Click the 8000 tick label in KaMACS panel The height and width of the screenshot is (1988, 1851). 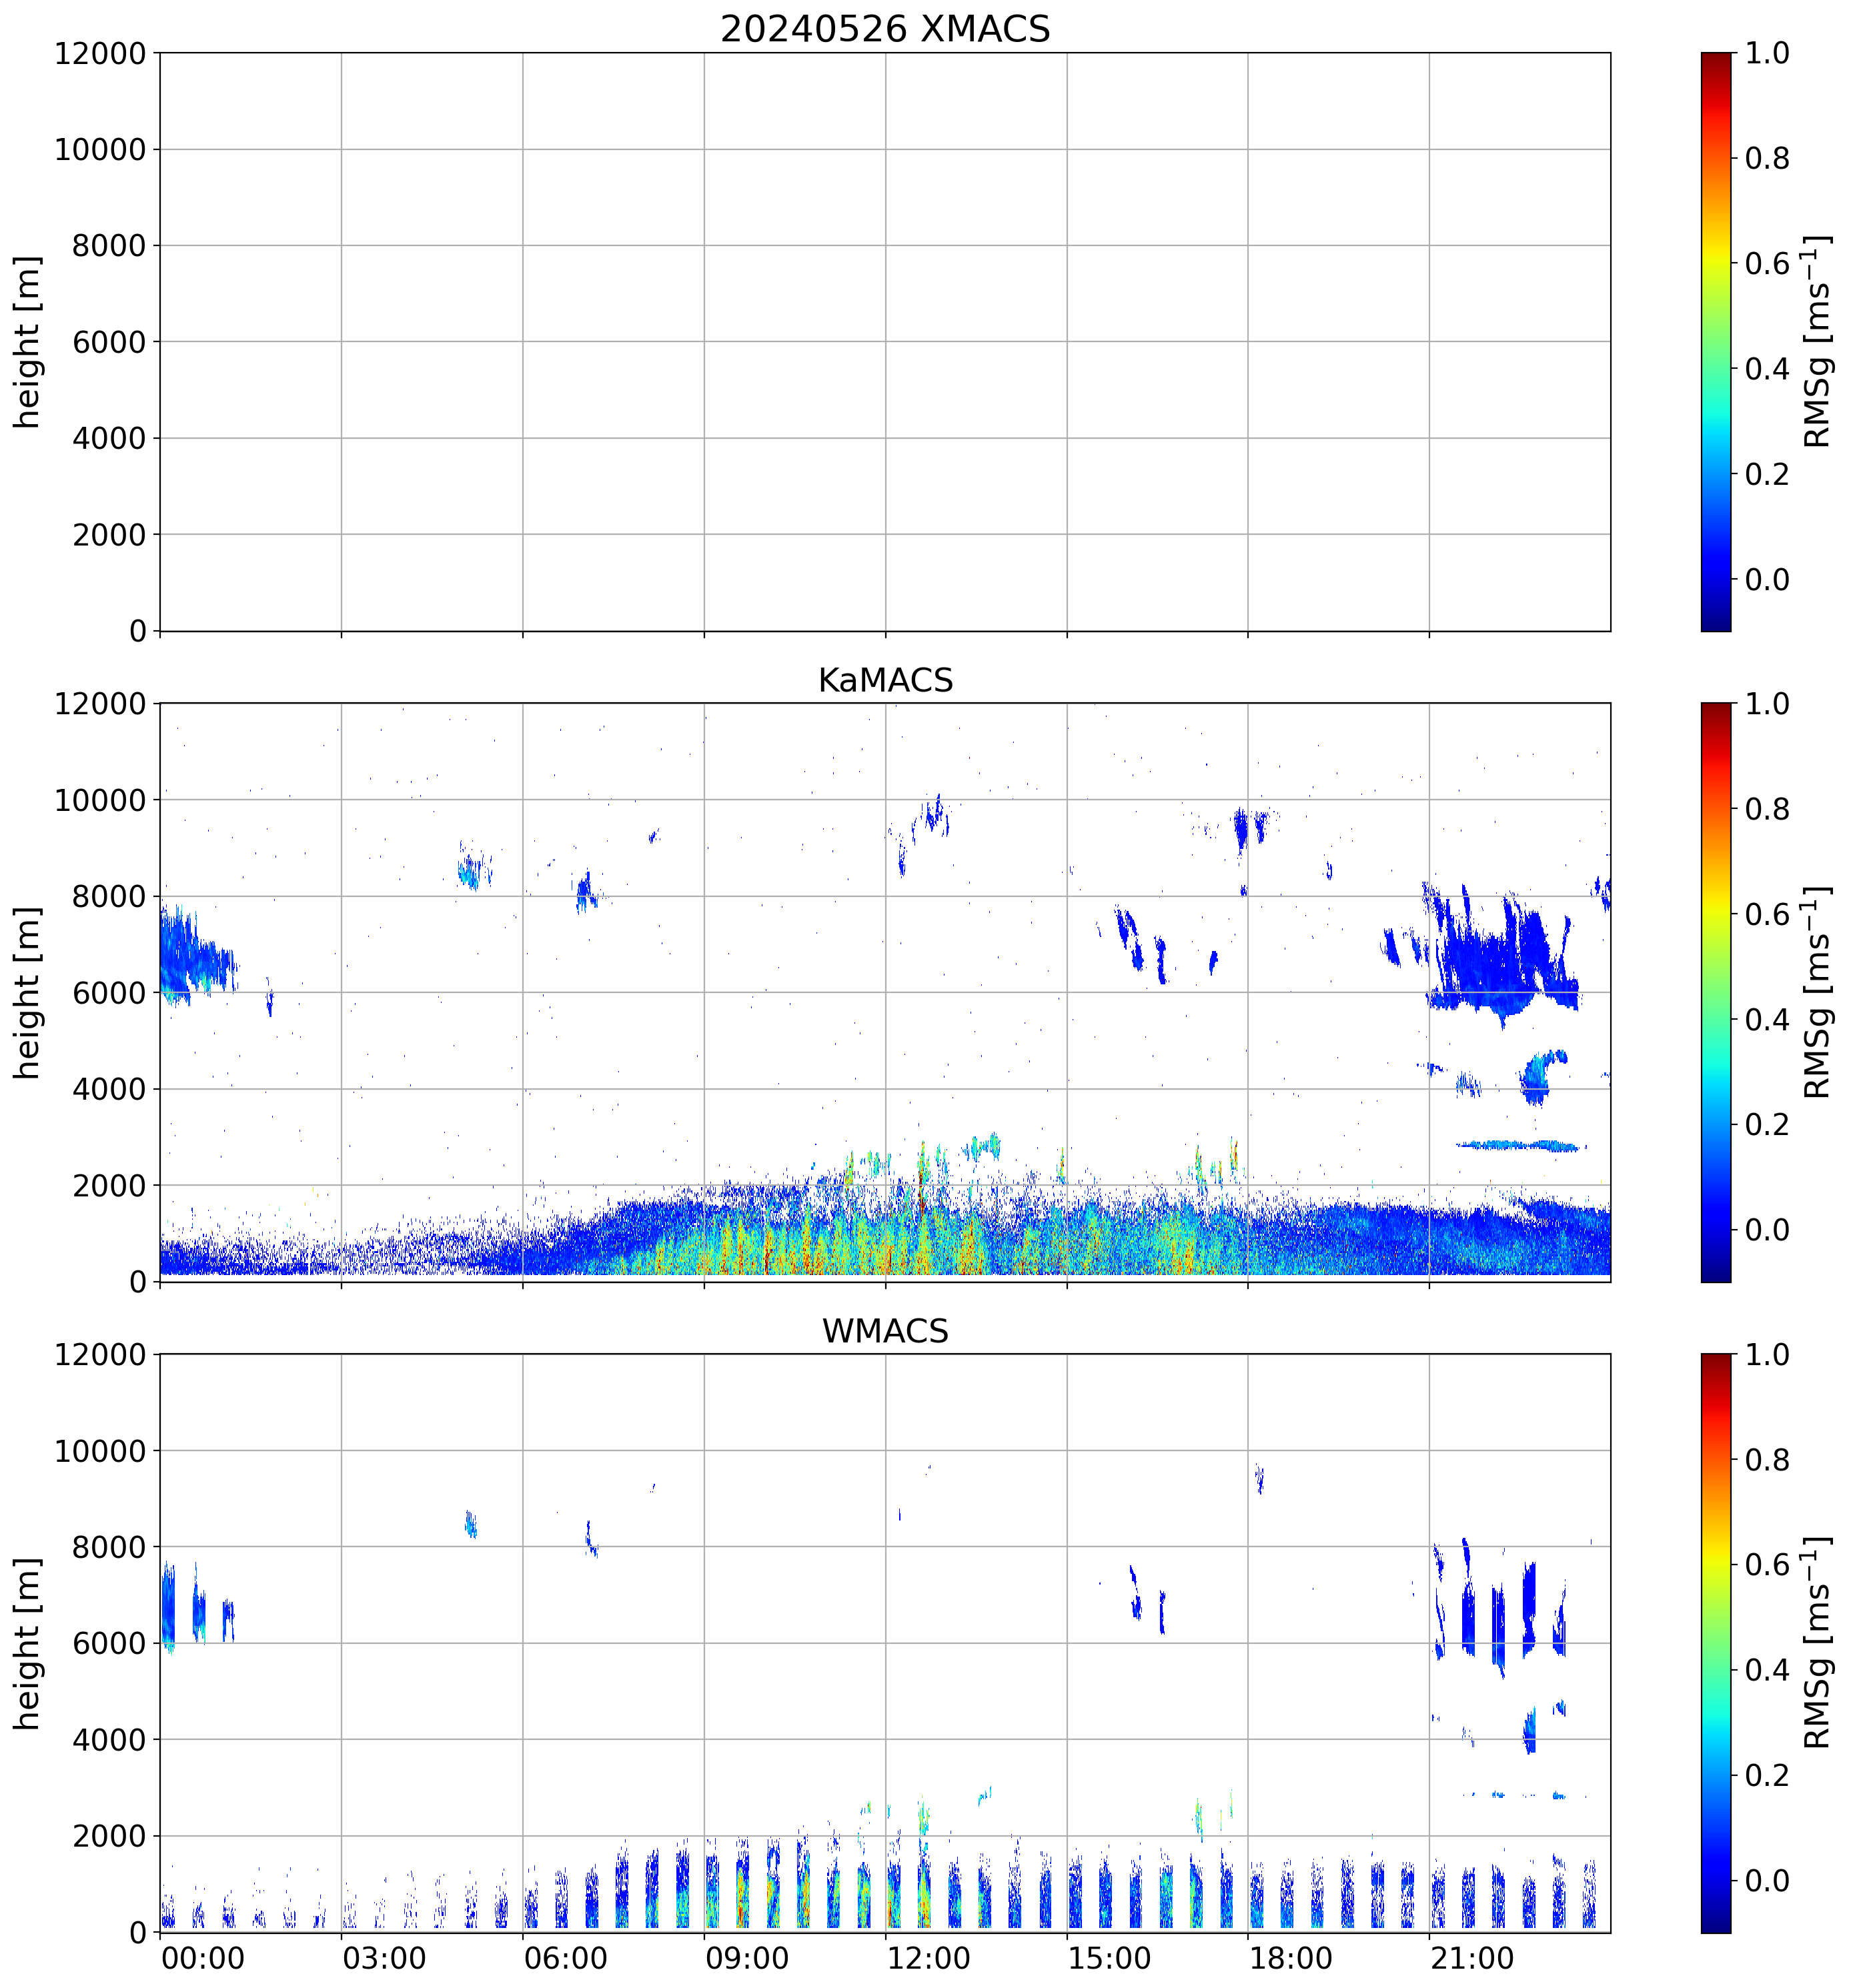(x=109, y=897)
